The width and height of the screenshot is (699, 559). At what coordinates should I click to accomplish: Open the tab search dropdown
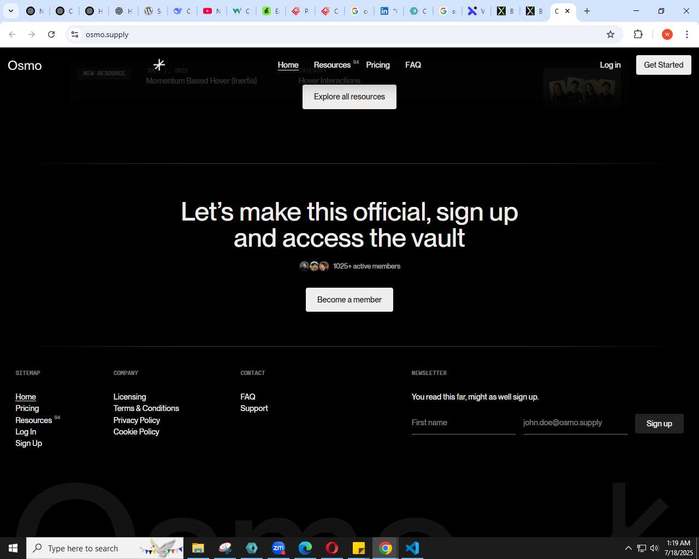(x=11, y=11)
